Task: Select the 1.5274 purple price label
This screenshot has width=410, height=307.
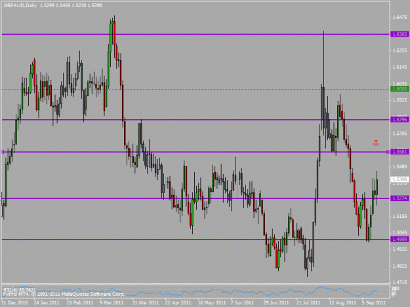Action: click(x=400, y=198)
